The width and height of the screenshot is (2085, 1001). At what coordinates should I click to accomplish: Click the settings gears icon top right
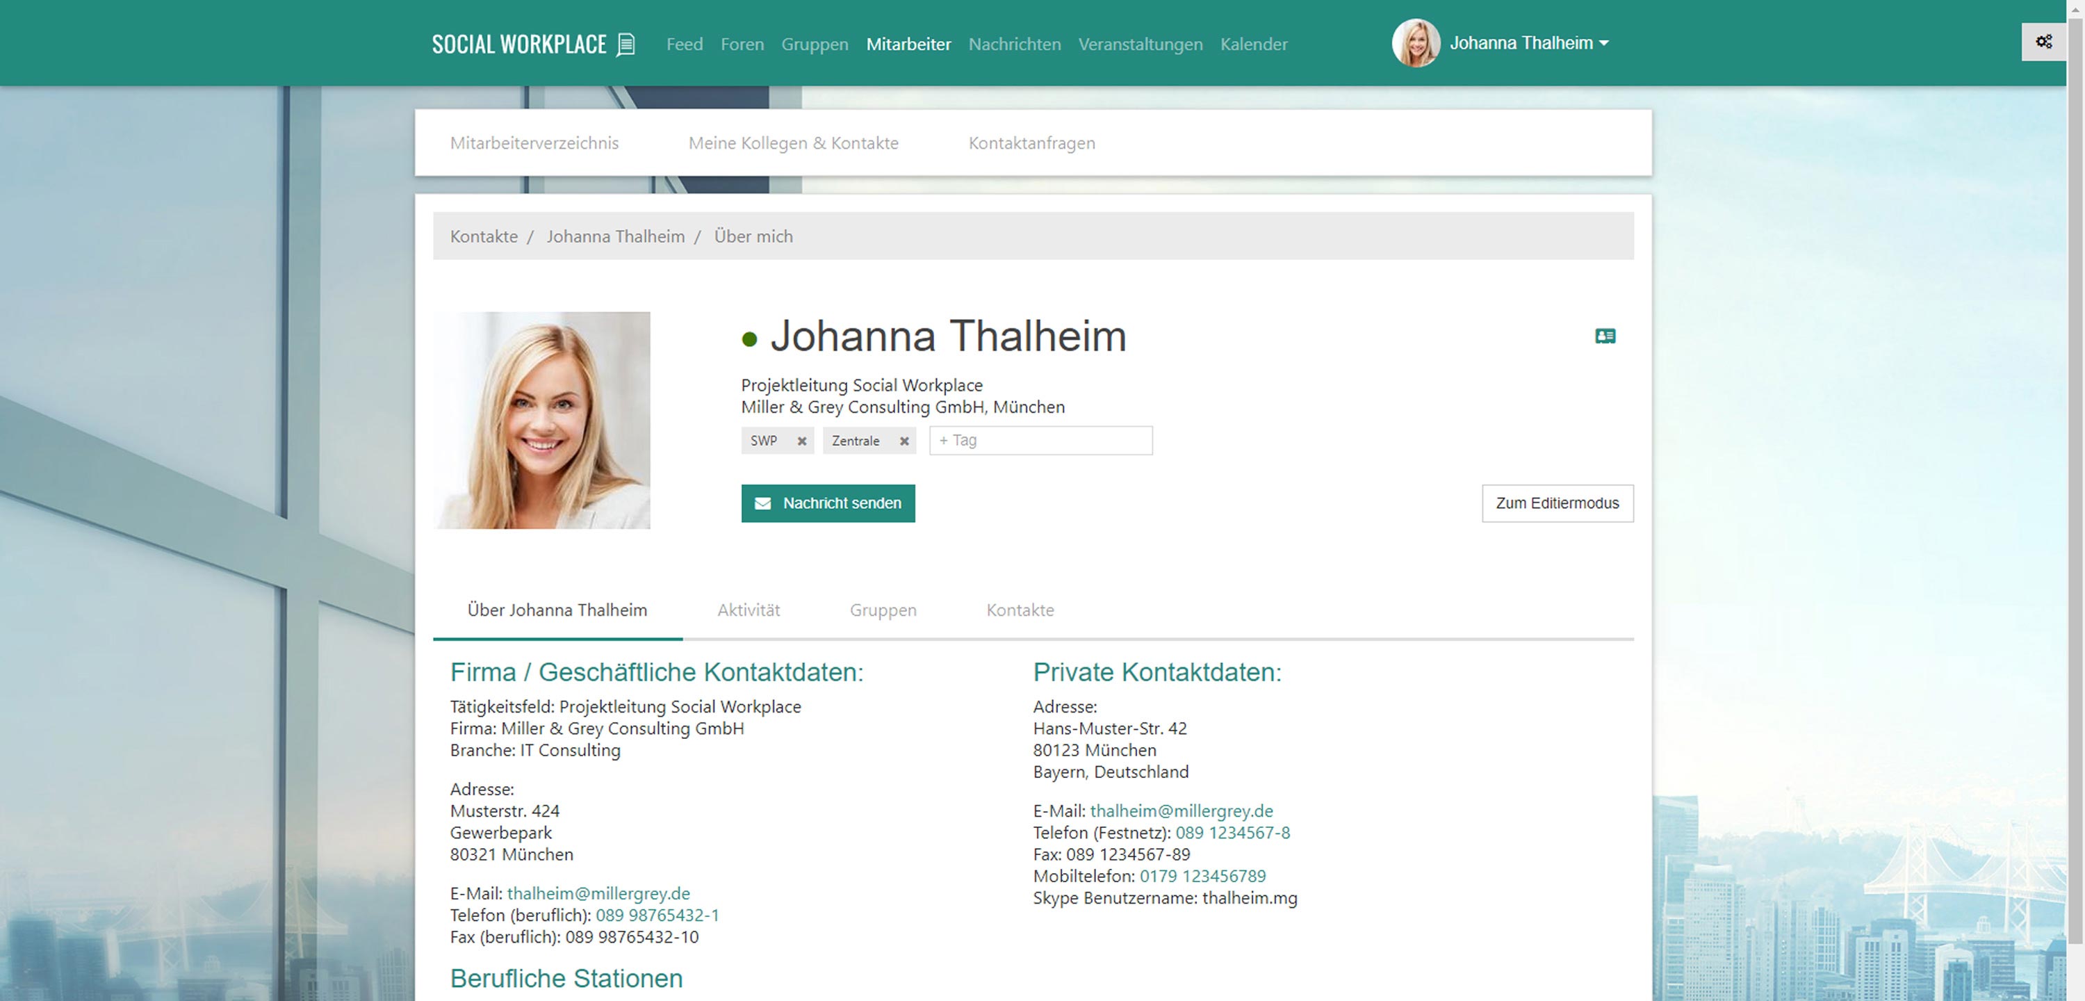2043,42
